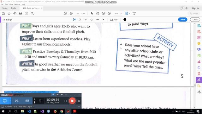Expand left navigation pane arrow
Image resolution: width=202 pixels, height=114 pixels.
coord(1,66)
